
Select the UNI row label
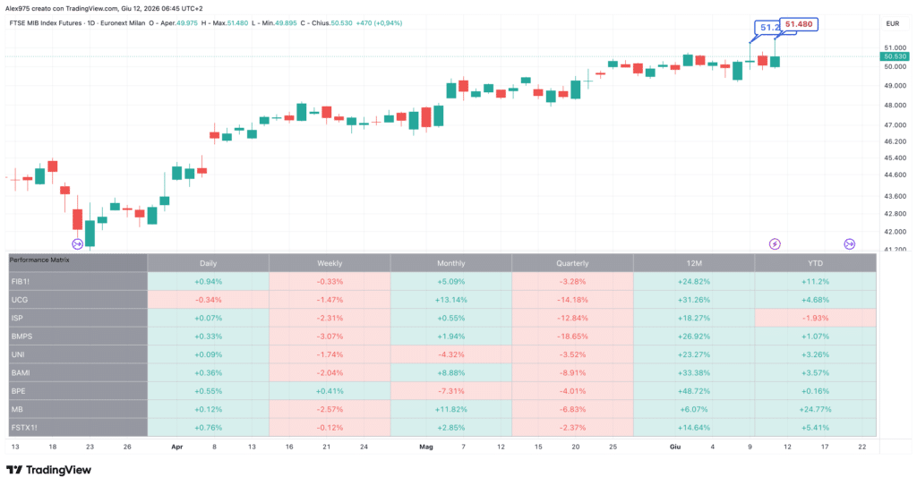pos(78,354)
